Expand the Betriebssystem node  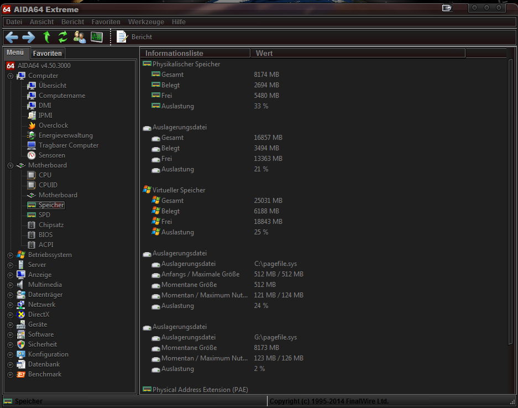tap(11, 255)
